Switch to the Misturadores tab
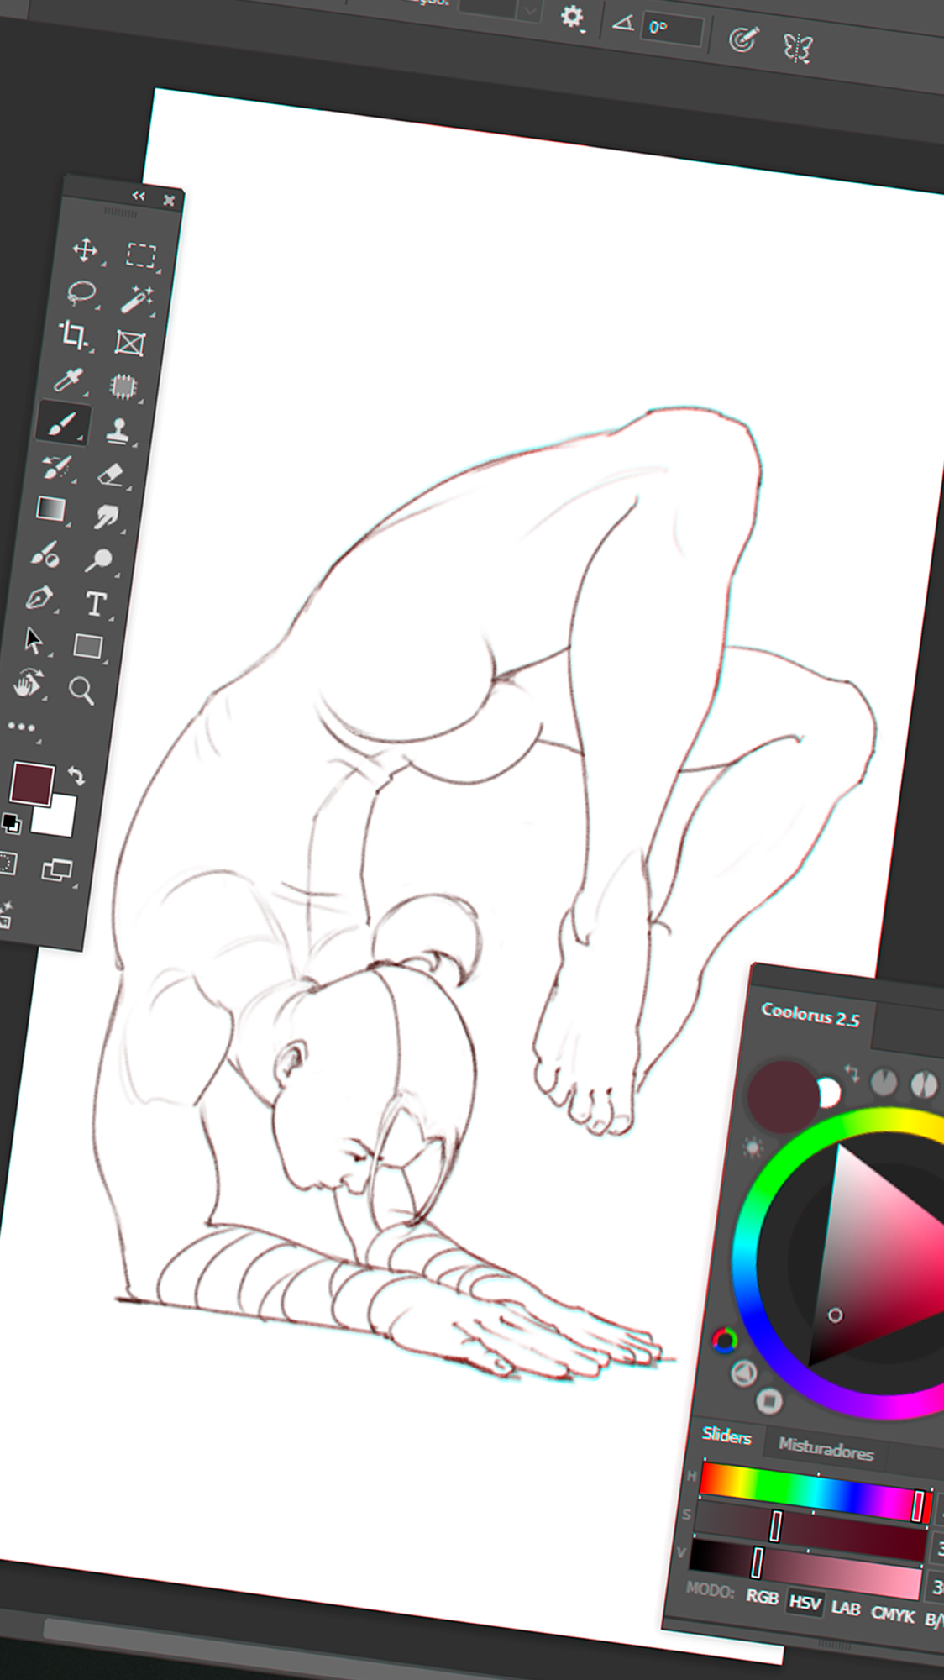Screen dimensions: 944x1680 click(x=825, y=1448)
